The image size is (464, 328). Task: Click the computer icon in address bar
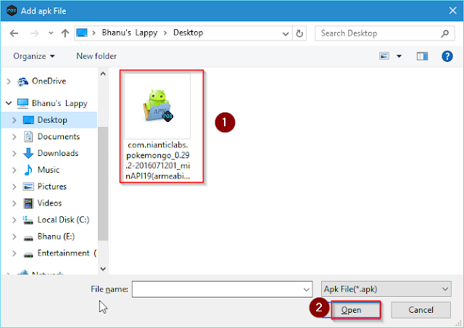tap(82, 33)
